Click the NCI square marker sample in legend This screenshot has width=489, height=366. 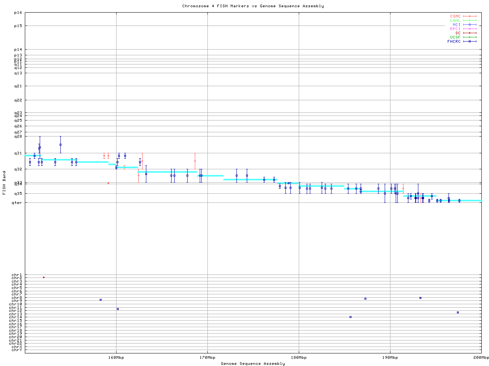470,24
